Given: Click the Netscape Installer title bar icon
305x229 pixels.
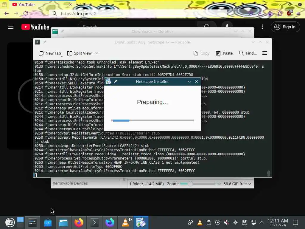Looking at the screenshot, I should pos(108,81).
